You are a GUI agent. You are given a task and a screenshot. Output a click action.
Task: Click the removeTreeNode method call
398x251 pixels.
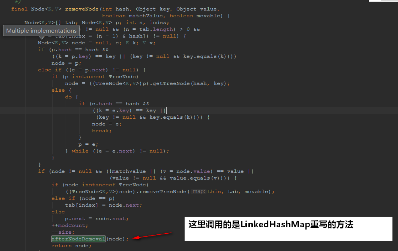(x=163, y=191)
